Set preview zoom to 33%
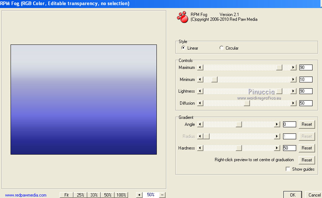322x198 pixels. [x=94, y=195]
